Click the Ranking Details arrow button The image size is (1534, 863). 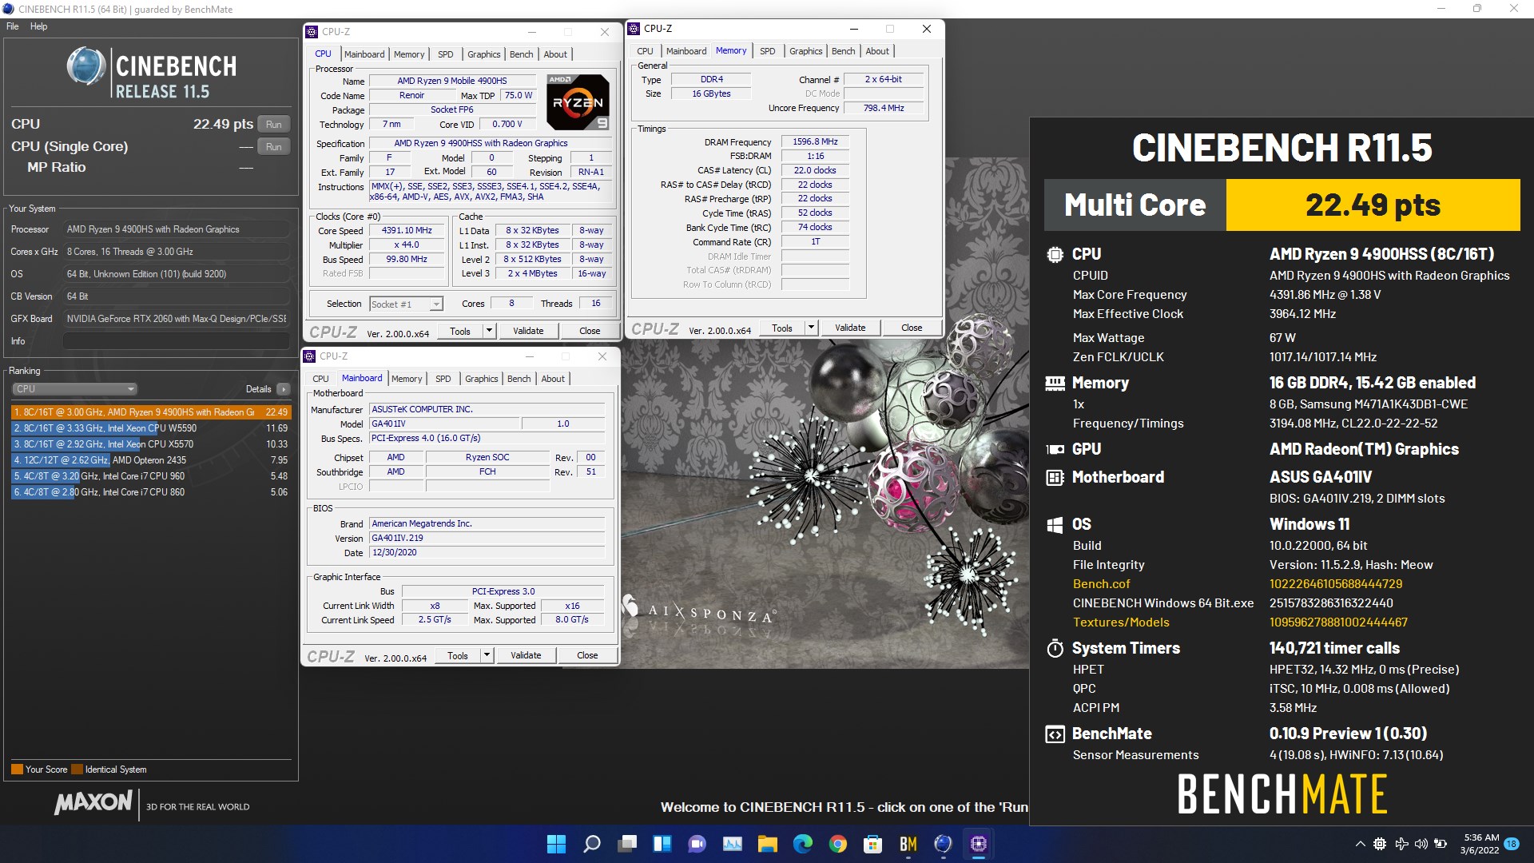[x=284, y=389]
